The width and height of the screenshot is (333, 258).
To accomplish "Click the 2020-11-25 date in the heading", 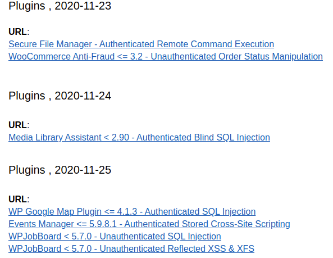I will click(x=83, y=170).
